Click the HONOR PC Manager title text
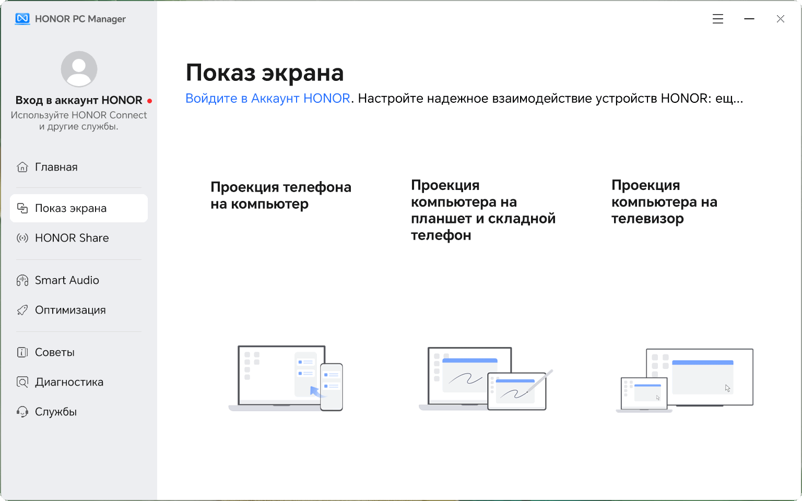Viewport: 802px width, 501px height. pos(80,19)
